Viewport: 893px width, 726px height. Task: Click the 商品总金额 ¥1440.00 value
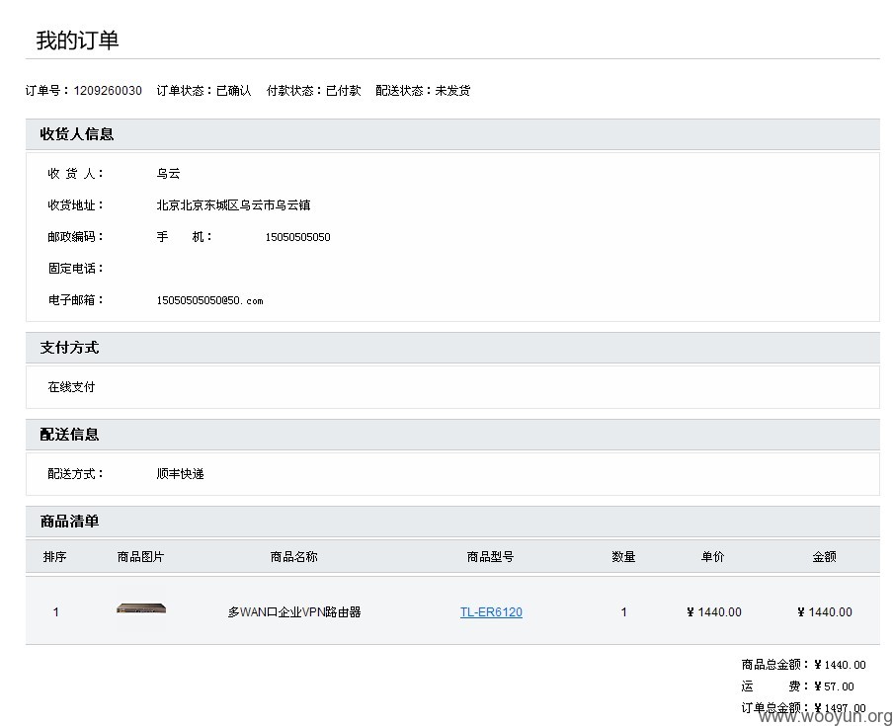coord(840,665)
